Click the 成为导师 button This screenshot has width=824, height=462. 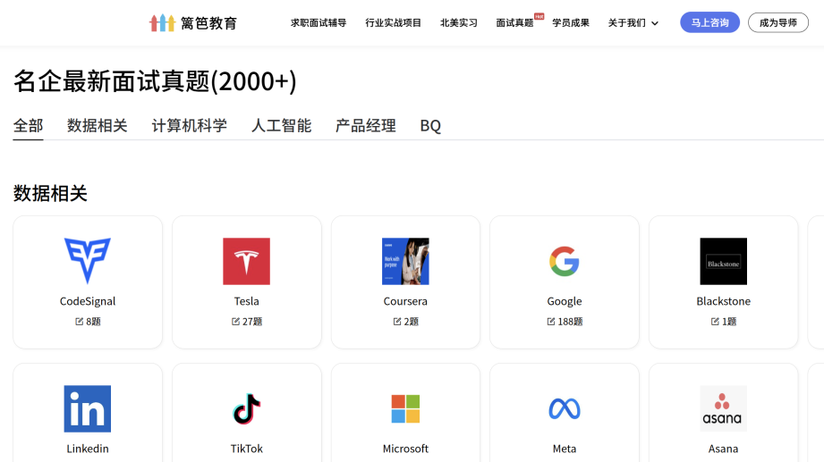(778, 22)
